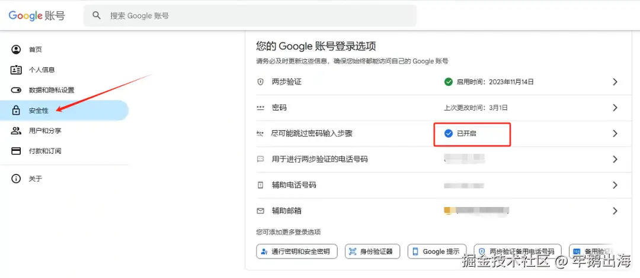Click the 关于 info icon
Viewport: 640px width, 278px height.
[16, 179]
